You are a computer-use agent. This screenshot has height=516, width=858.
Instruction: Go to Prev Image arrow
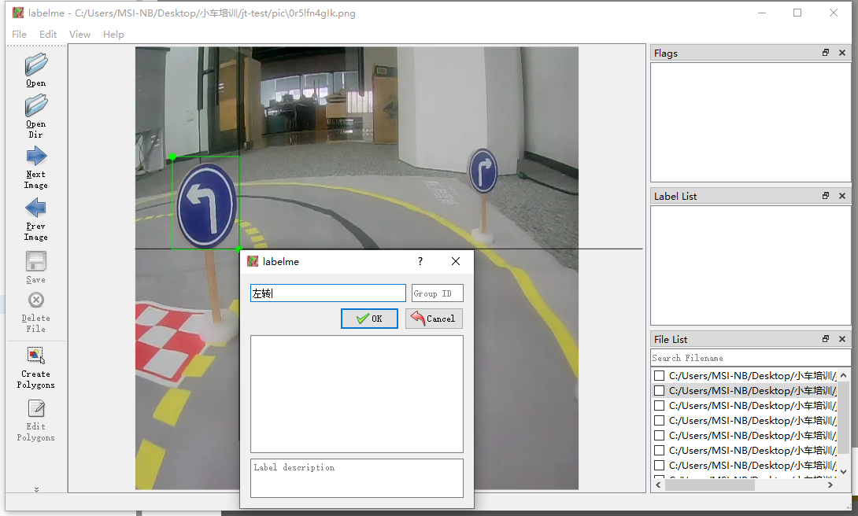click(35, 208)
